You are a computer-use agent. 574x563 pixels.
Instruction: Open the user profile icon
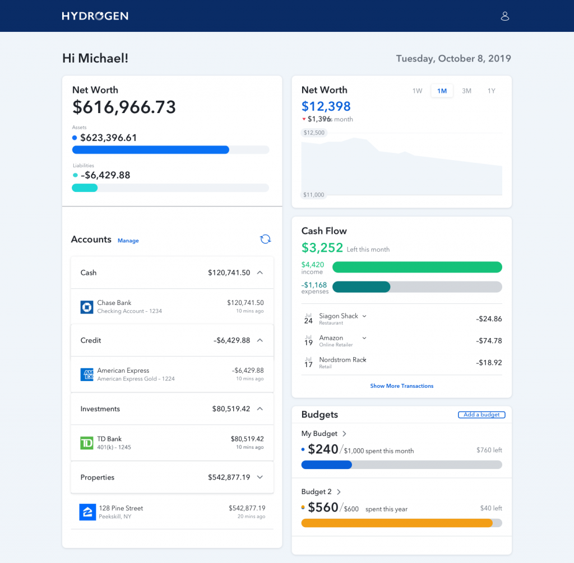tap(504, 16)
